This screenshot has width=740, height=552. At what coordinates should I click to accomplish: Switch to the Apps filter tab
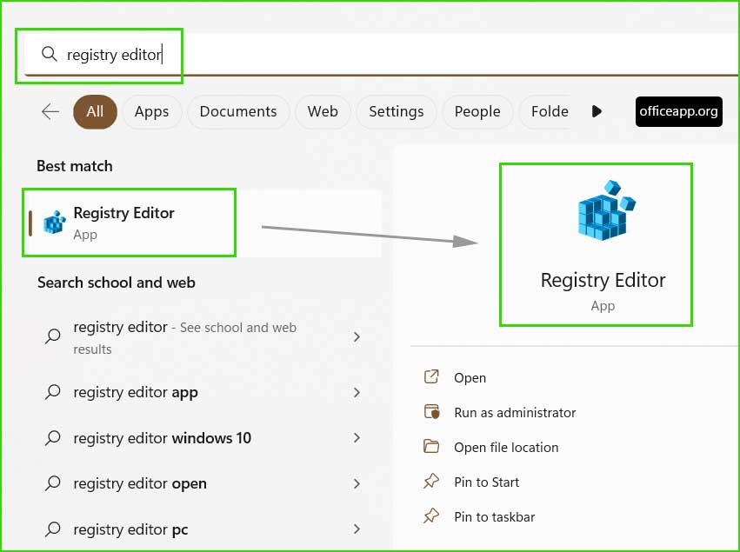click(151, 112)
